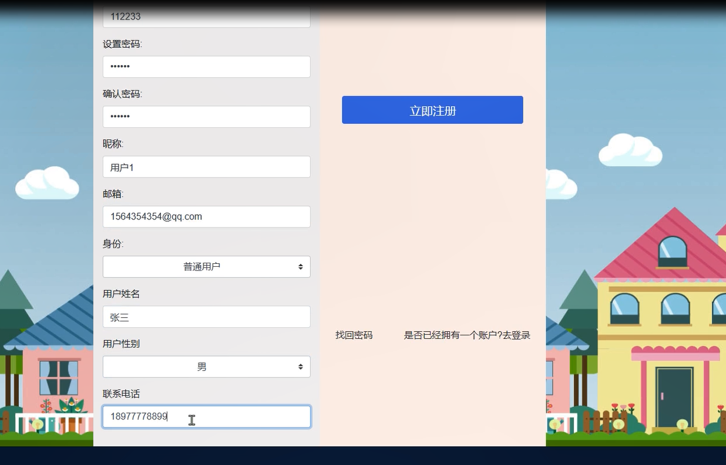The width and height of the screenshot is (726, 465).
Task: Click the 身份 label text
Action: pyautogui.click(x=113, y=244)
